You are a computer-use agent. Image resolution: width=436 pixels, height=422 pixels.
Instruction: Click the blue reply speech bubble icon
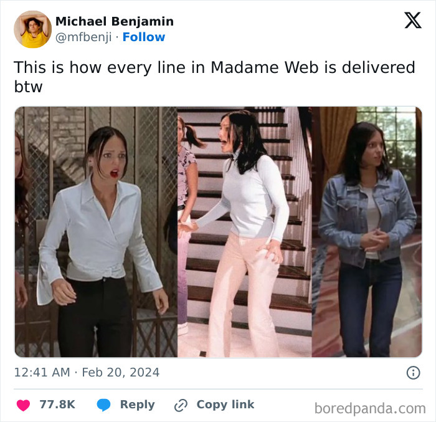pyautogui.click(x=104, y=405)
